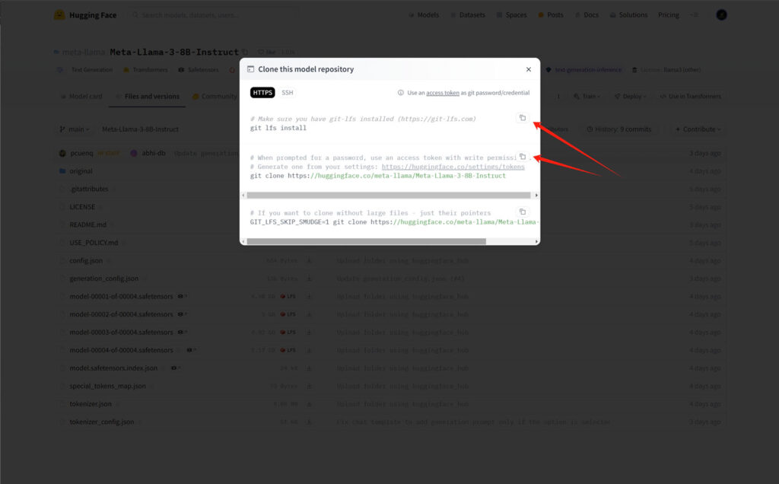Open the generation_config.json file

103,279
